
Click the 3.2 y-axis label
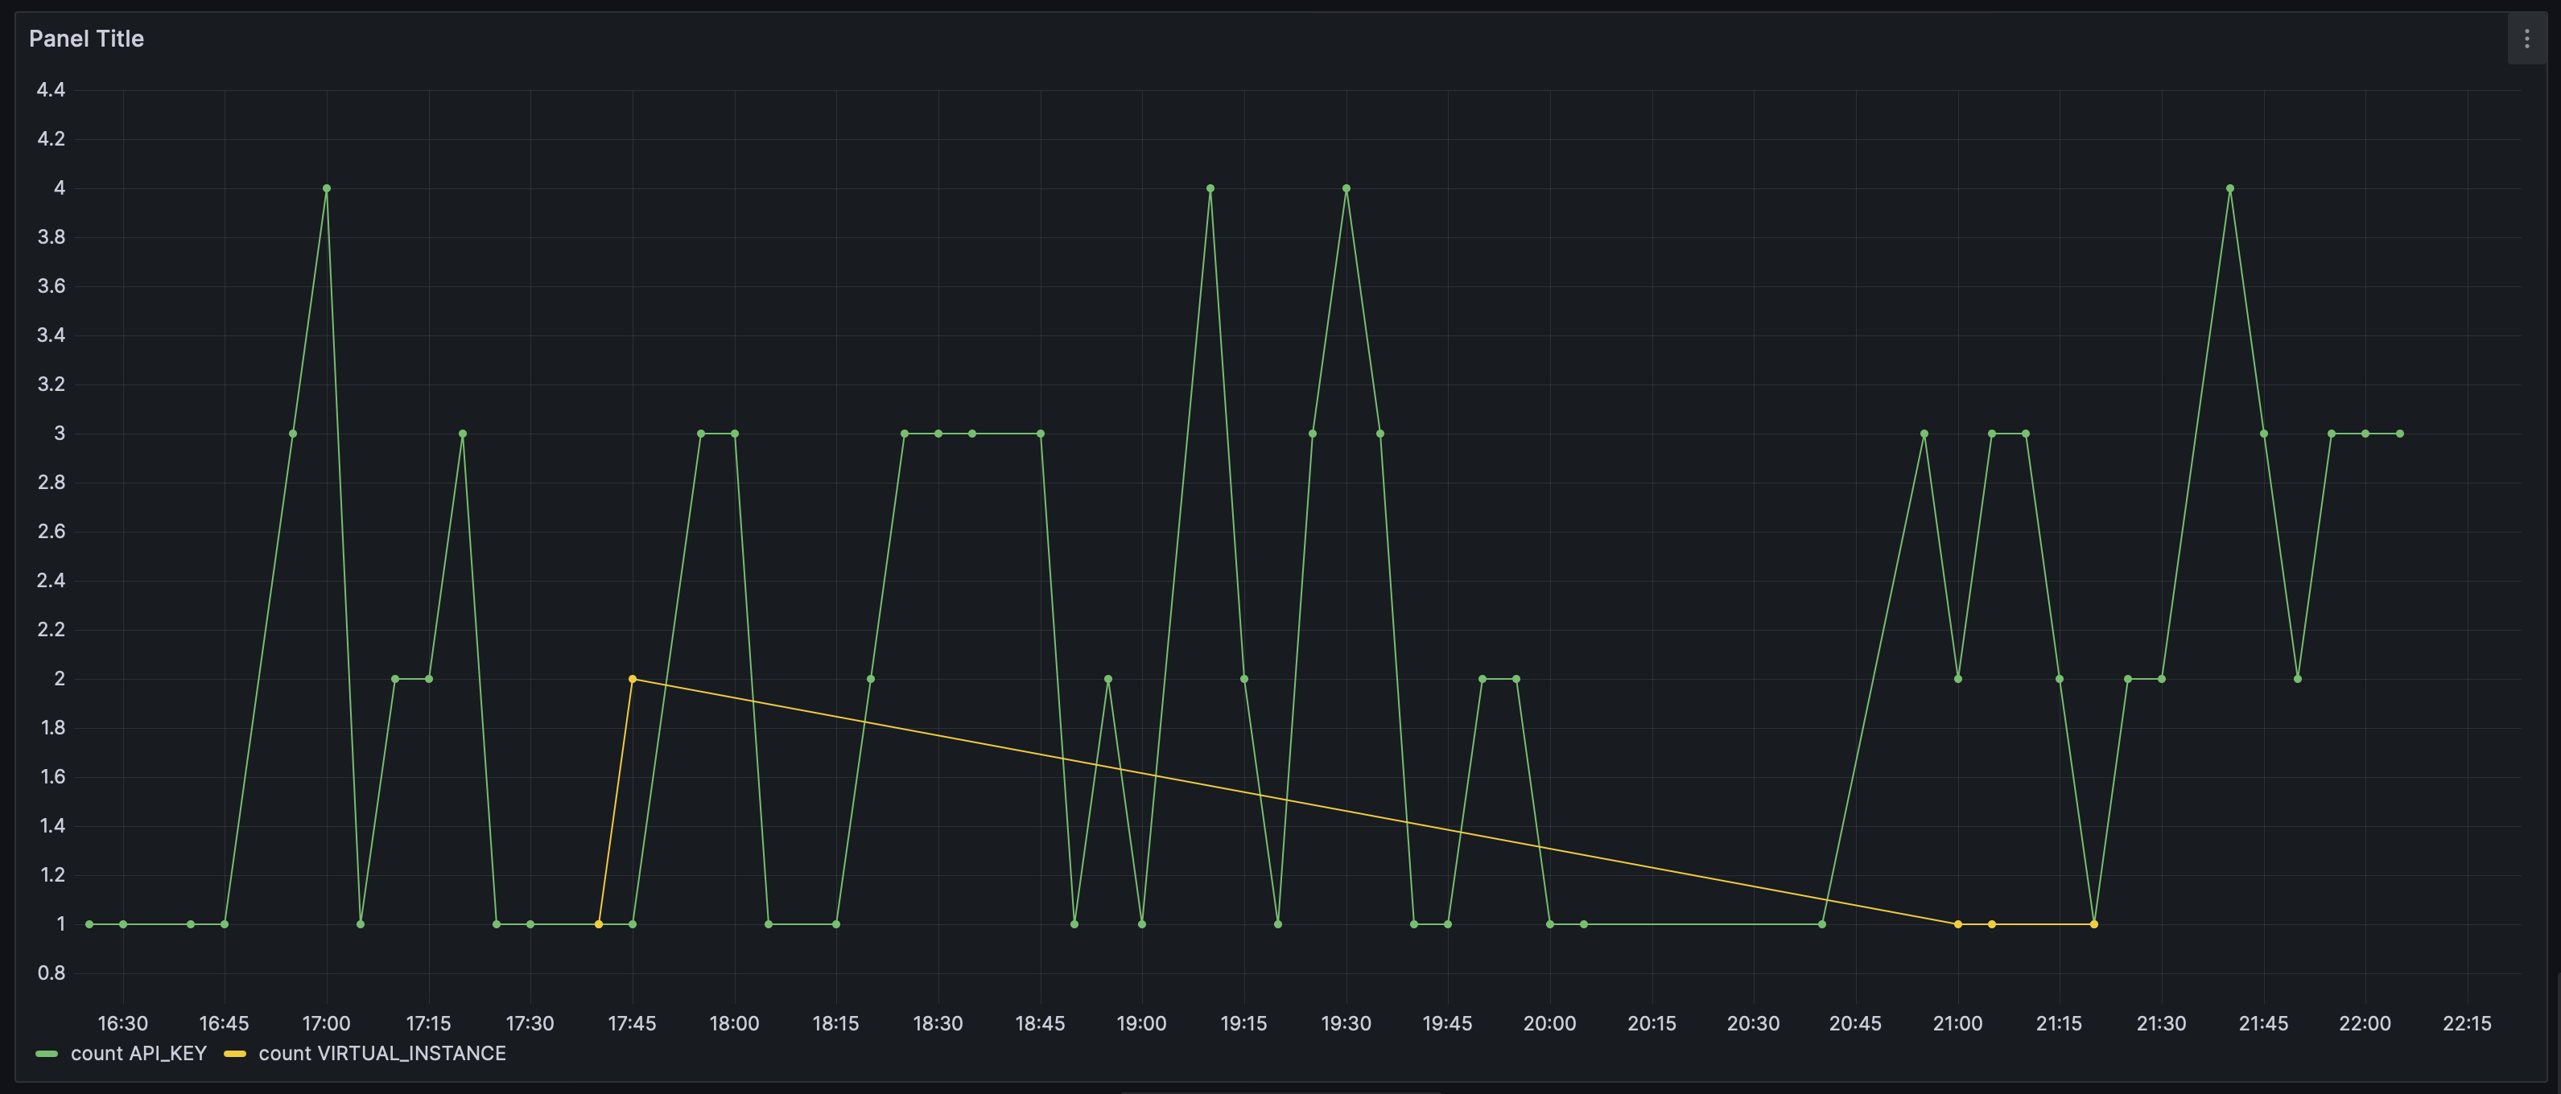[51, 385]
